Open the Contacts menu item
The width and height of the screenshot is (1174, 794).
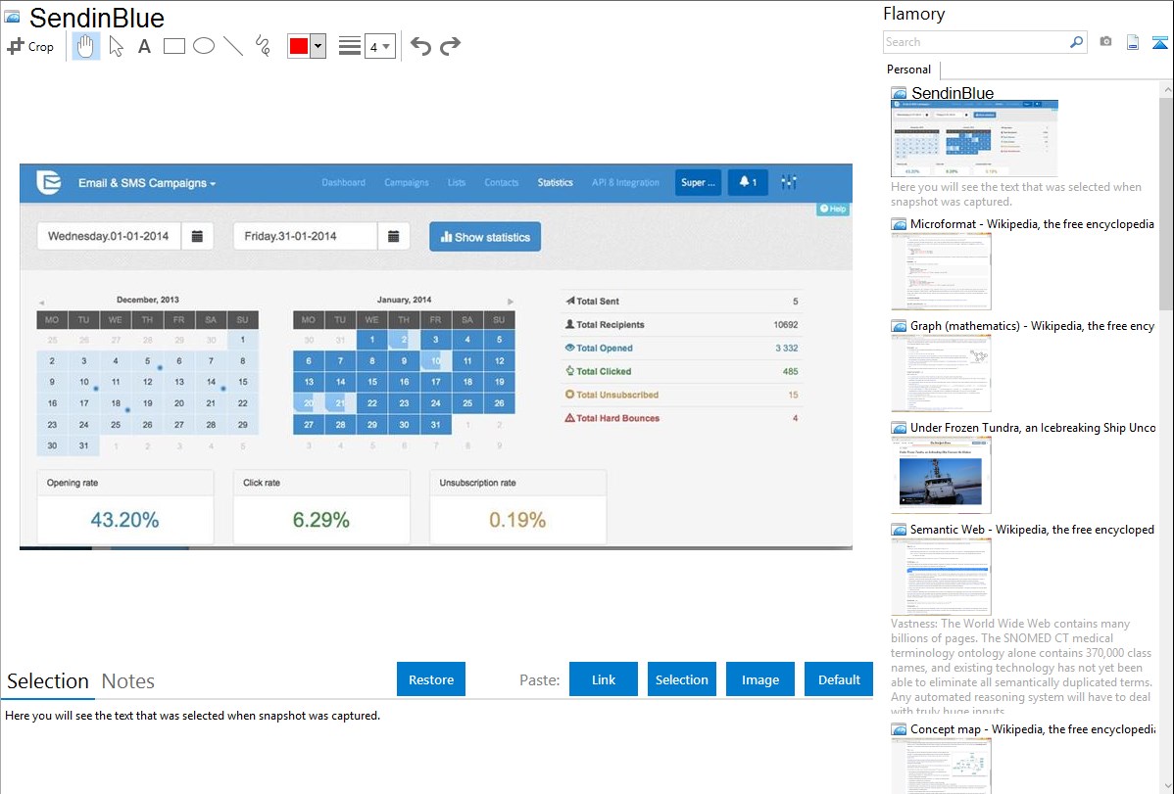pyautogui.click(x=502, y=183)
